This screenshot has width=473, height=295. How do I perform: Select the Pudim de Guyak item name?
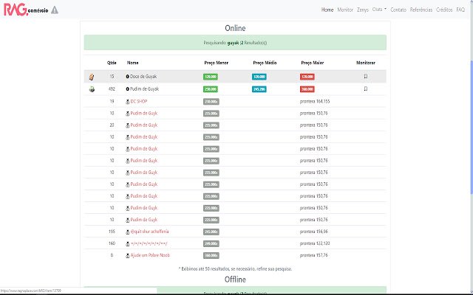[145, 88]
